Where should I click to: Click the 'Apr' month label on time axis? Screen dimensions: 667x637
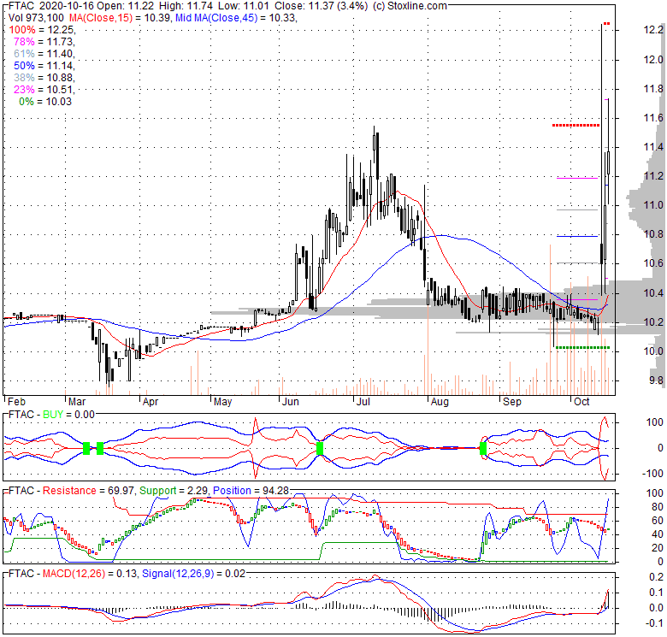pyautogui.click(x=151, y=402)
